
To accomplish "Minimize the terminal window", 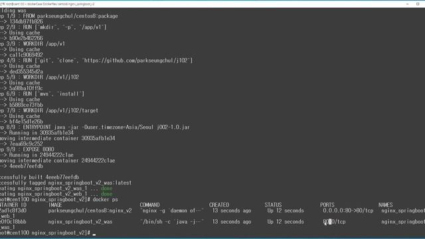I will (x=407, y=4).
